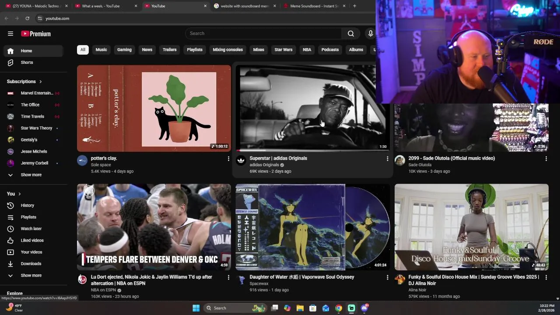Open Star Wars Theory subscription channel

[34, 128]
